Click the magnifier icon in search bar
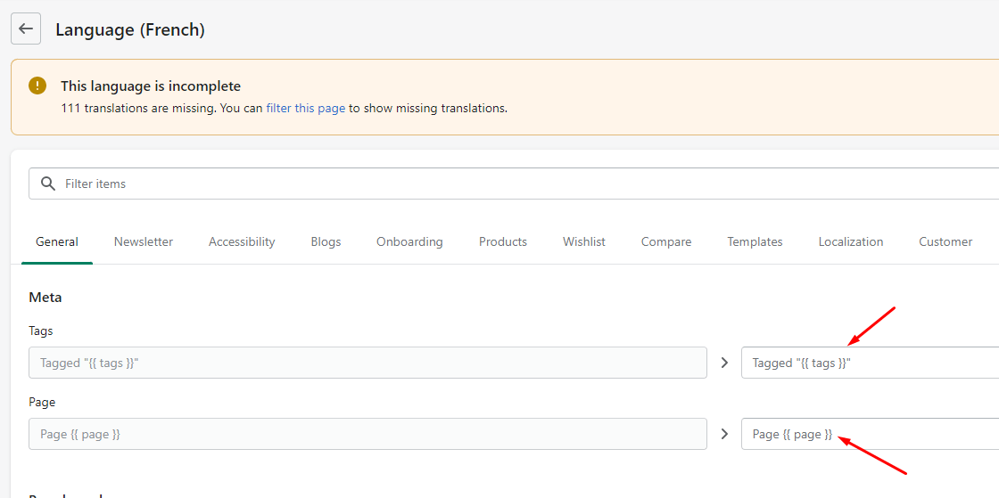This screenshot has width=999, height=498. click(x=48, y=184)
